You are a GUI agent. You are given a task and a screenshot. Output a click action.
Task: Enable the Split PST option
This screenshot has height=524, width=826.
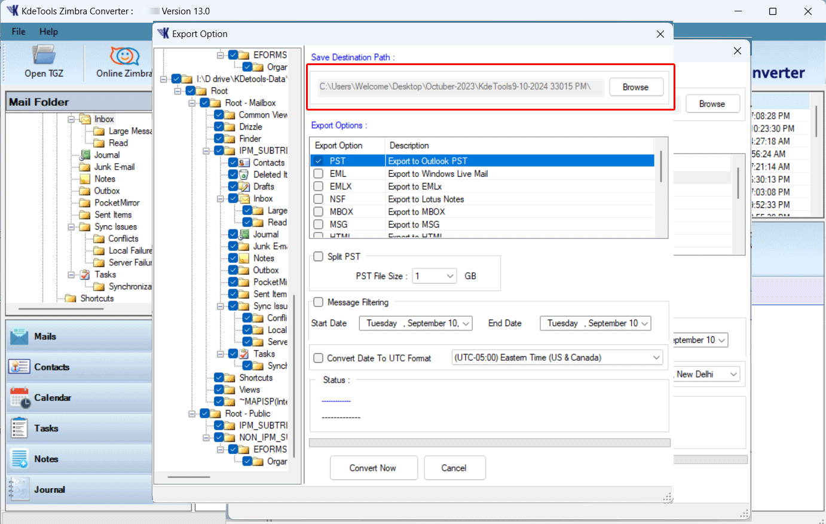pos(318,256)
